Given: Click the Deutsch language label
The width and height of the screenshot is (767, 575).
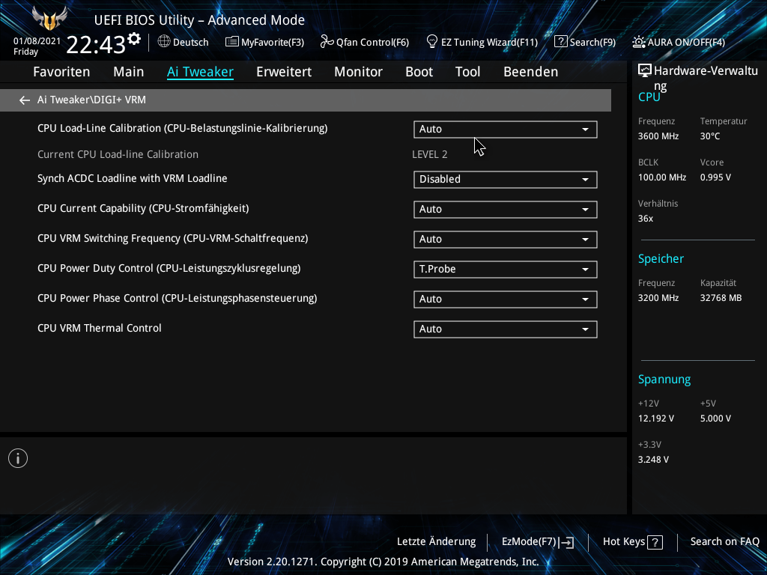Looking at the screenshot, I should (191, 42).
